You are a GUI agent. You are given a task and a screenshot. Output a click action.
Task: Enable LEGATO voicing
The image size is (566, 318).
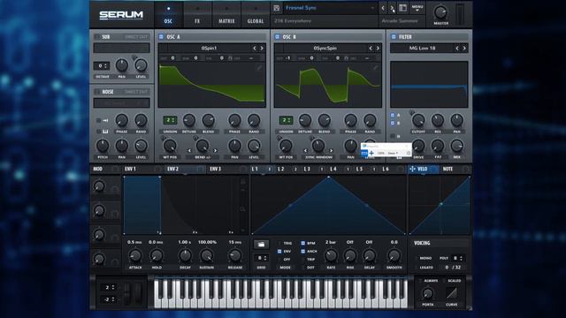coord(417,267)
